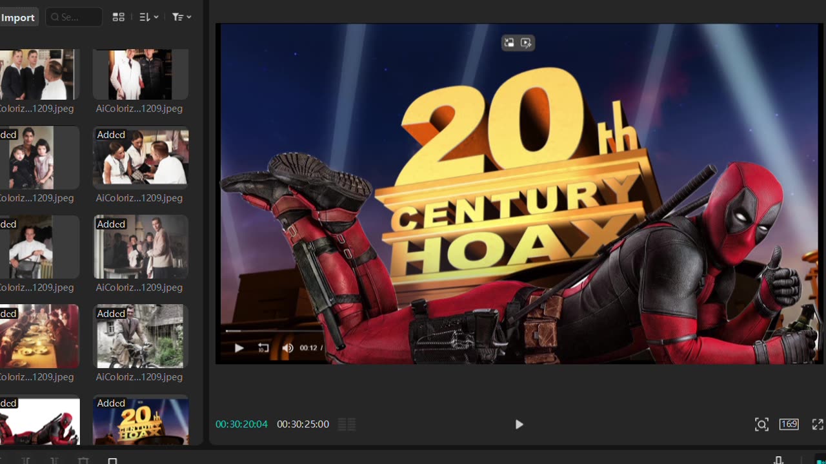Click the filename under the white coat thumbnail
This screenshot has height=464, width=826.
click(139, 108)
